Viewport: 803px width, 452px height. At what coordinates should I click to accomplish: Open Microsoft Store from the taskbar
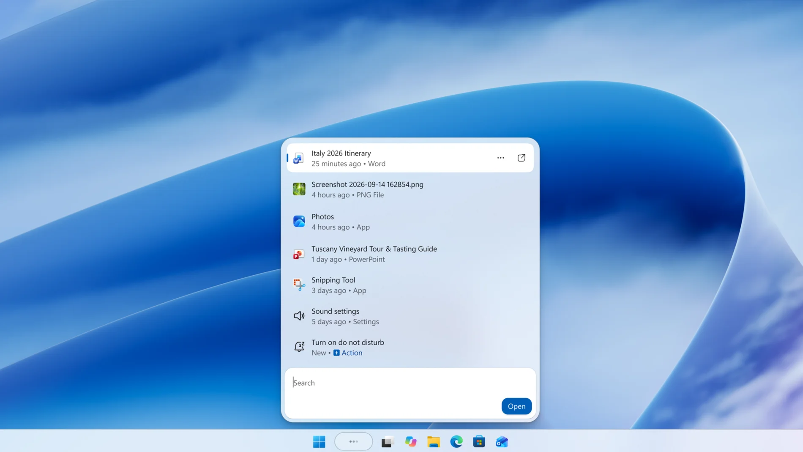point(479,441)
